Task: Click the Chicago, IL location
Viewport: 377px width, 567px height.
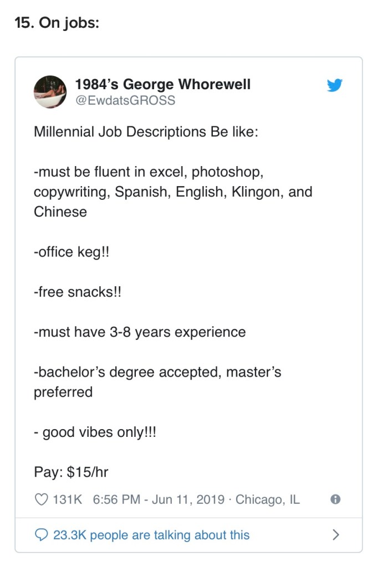Action: [267, 499]
